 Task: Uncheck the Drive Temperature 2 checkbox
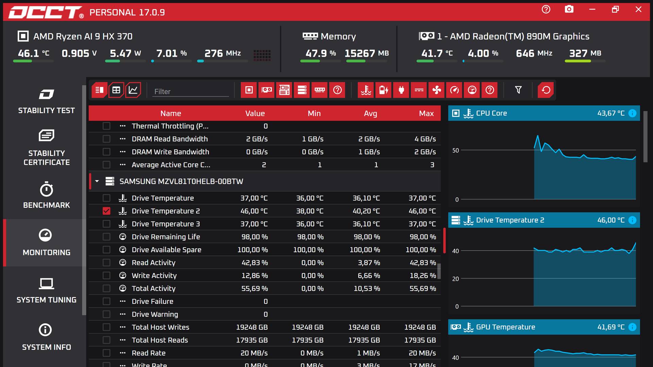coord(106,211)
